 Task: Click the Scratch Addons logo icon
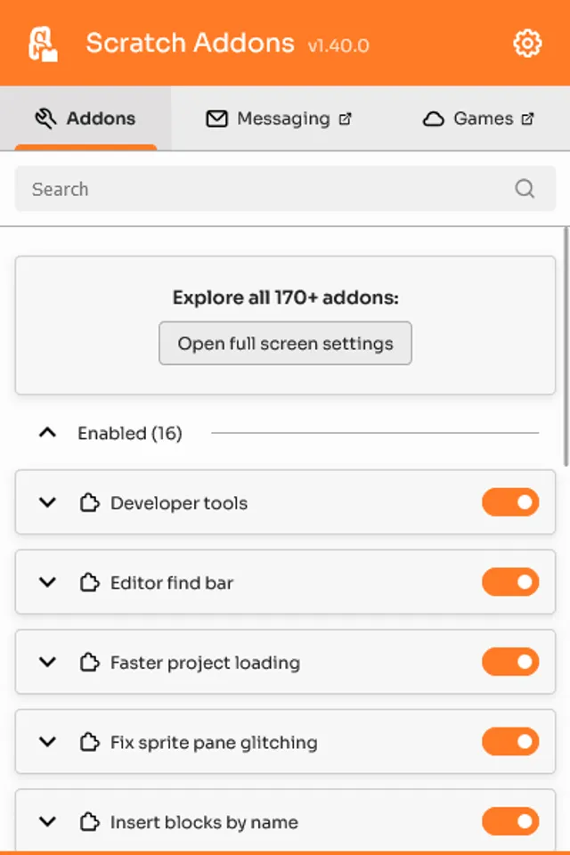(43, 43)
